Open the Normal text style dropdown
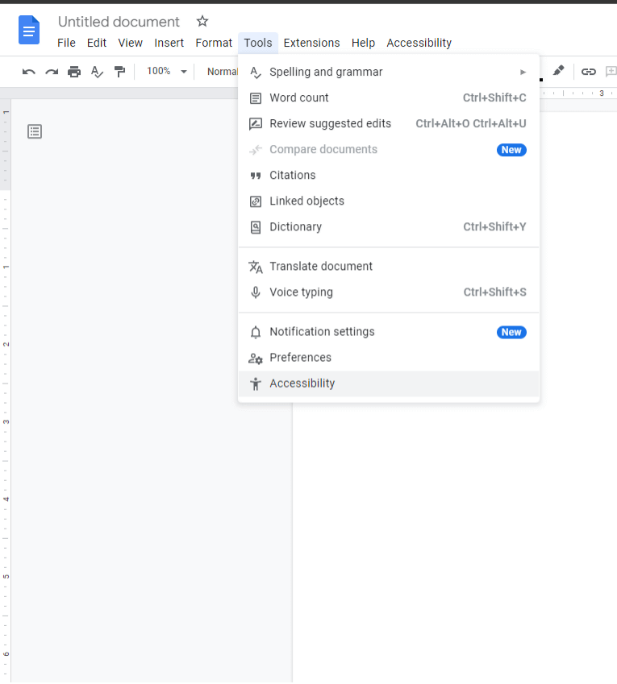Image resolution: width=617 pixels, height=684 pixels. pyautogui.click(x=223, y=72)
